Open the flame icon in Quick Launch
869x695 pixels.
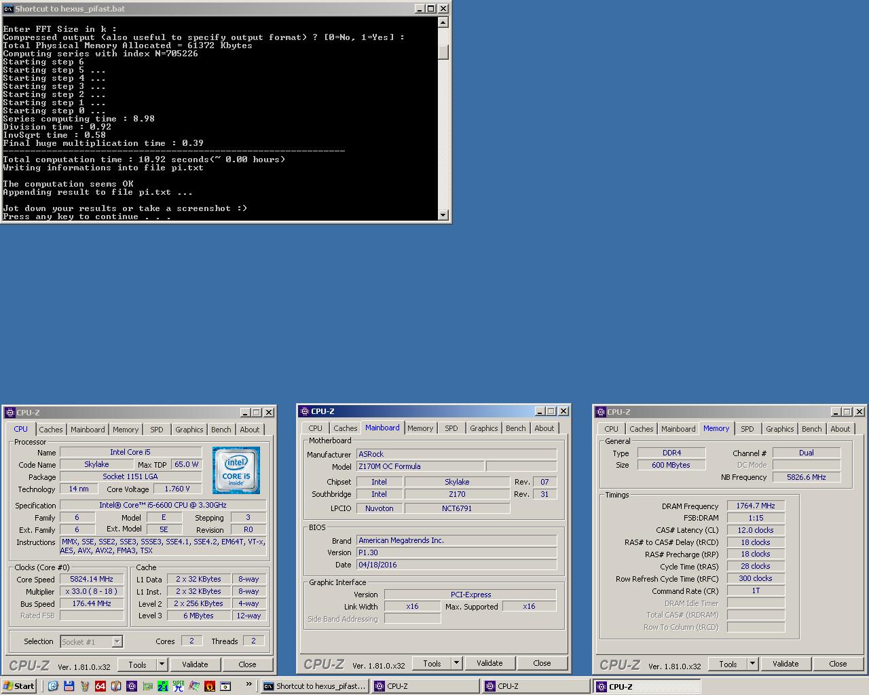210,686
